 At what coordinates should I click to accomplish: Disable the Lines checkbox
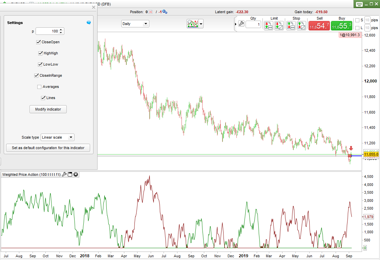click(x=43, y=98)
